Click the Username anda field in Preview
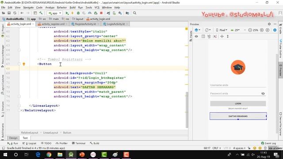The height and width of the screenshot is (159, 283). 238,85
